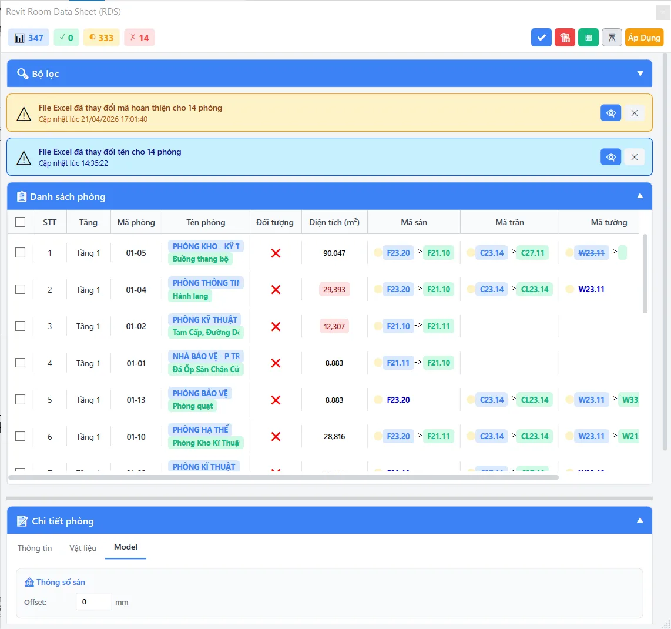The image size is (671, 629).
Task: Dismiss the blue Excel room-name warning
Action: coord(635,157)
